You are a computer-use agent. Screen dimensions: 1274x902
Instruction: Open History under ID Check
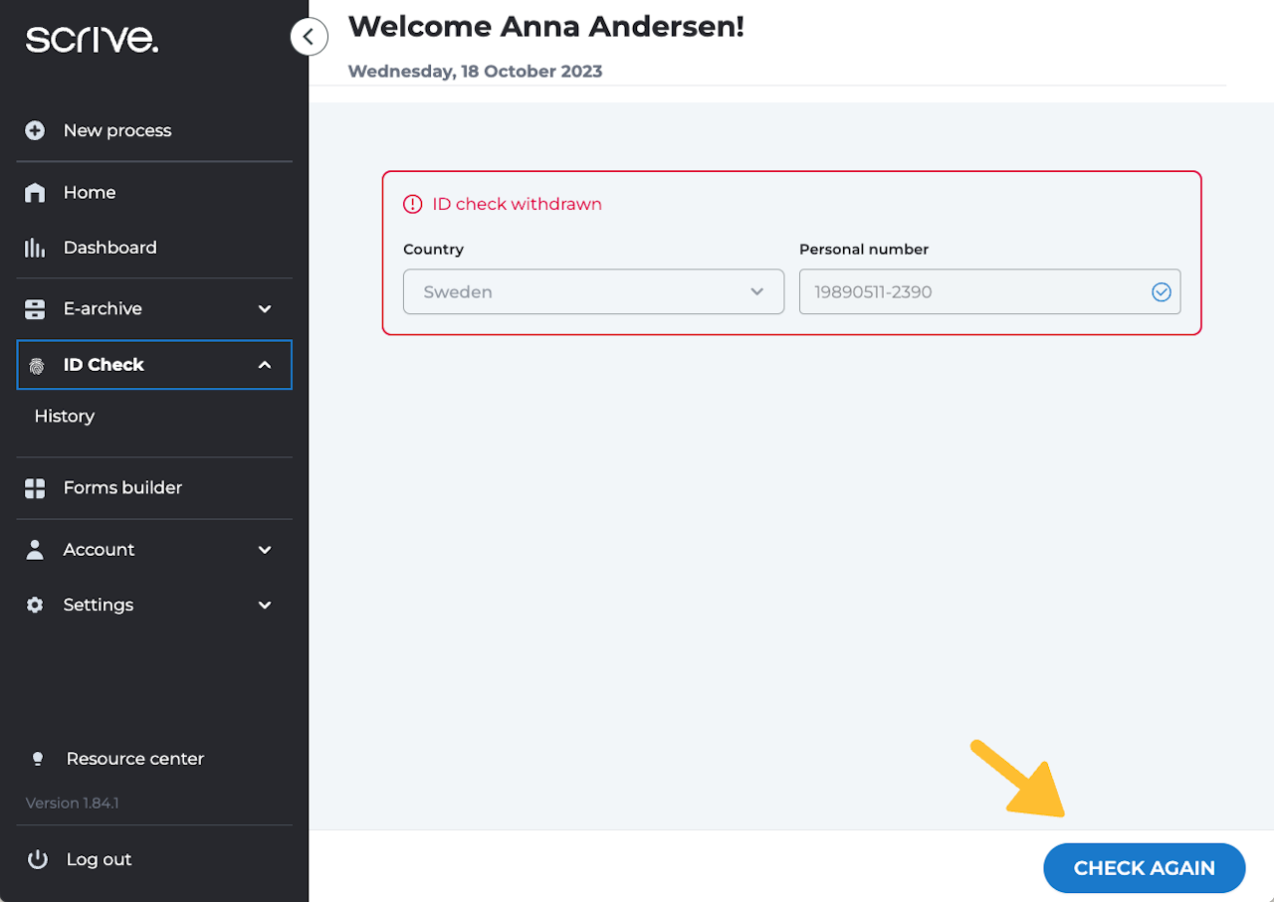(65, 416)
